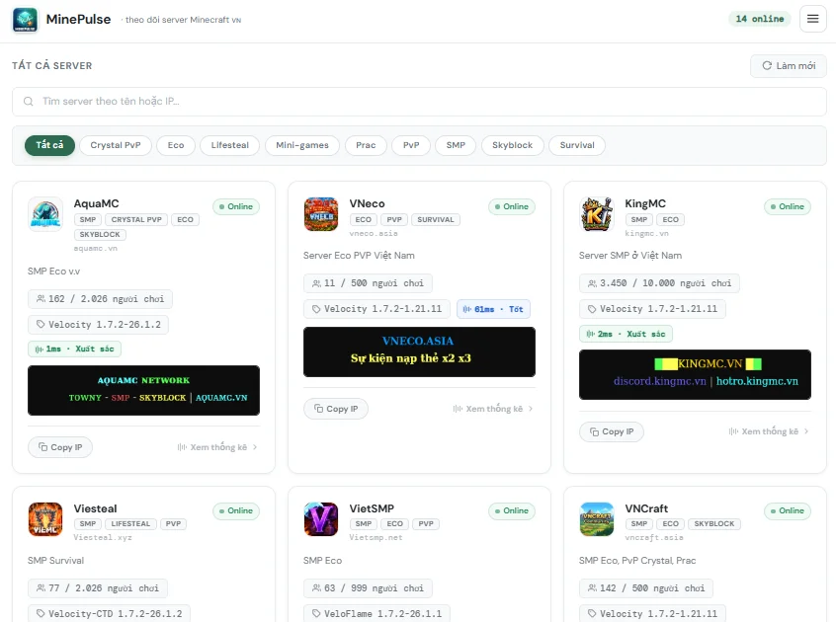
Task: Click the SURVIVAL tag on VNeco
Action: pyautogui.click(x=436, y=220)
